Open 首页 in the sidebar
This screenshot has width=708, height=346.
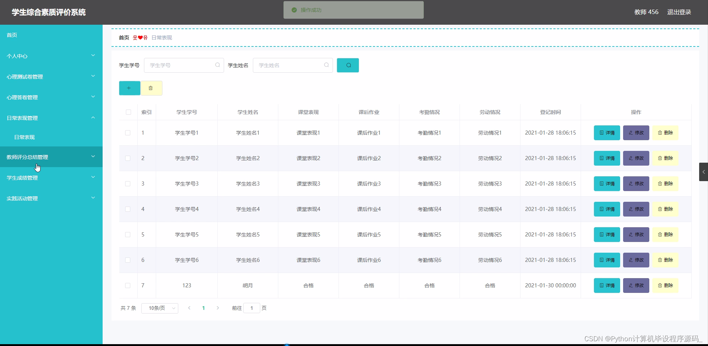51,35
